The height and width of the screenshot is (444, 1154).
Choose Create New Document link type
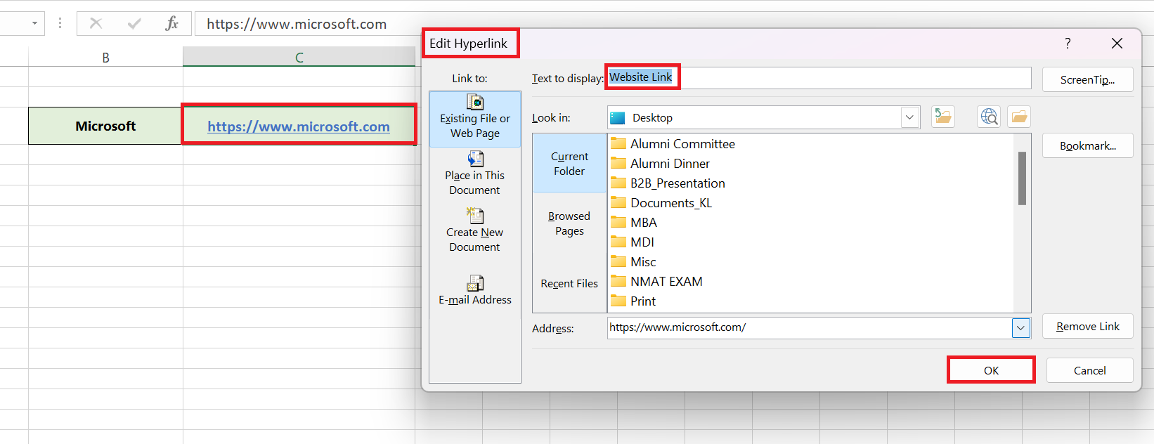pyautogui.click(x=475, y=231)
